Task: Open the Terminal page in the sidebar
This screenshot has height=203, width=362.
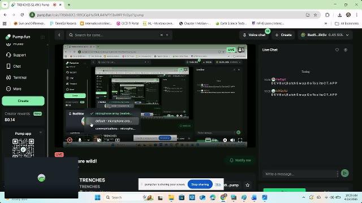Action: click(16, 78)
